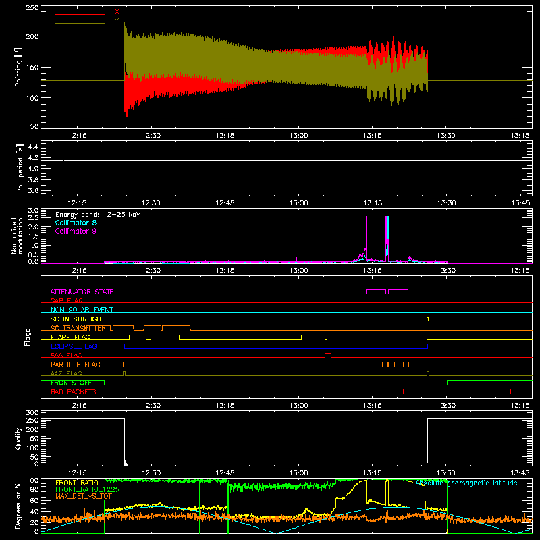Screen dimensions: 540x540
Task: Select the NON_SOLAR_EVENT flag label
Action: [x=82, y=310]
